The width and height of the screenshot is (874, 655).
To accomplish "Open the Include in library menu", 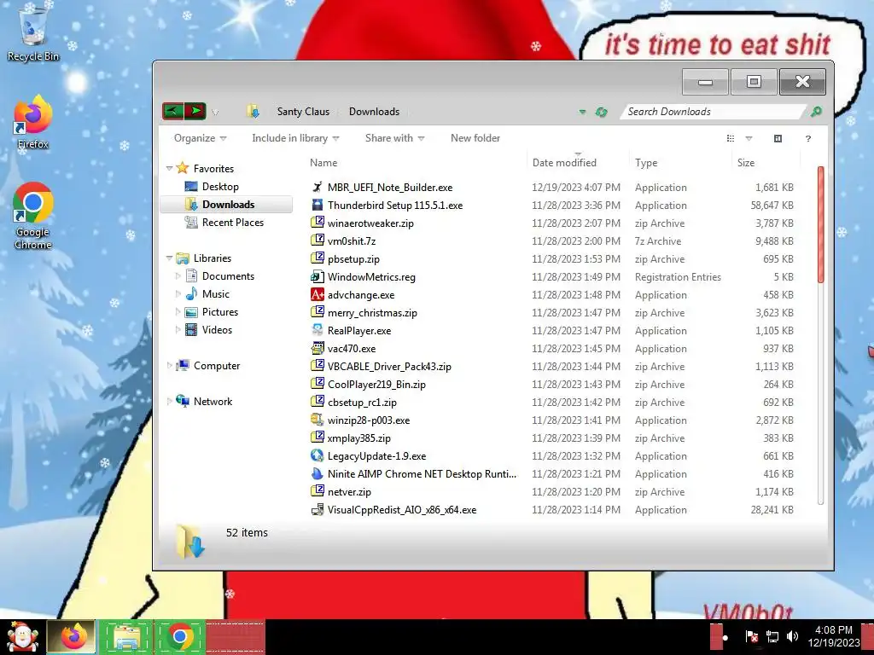I will click(x=295, y=138).
